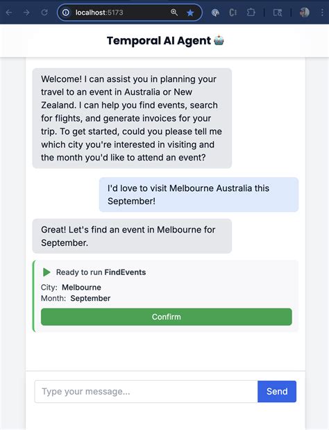Click the second extension icon near the puzzle piece
The width and height of the screenshot is (329, 430).
233,13
